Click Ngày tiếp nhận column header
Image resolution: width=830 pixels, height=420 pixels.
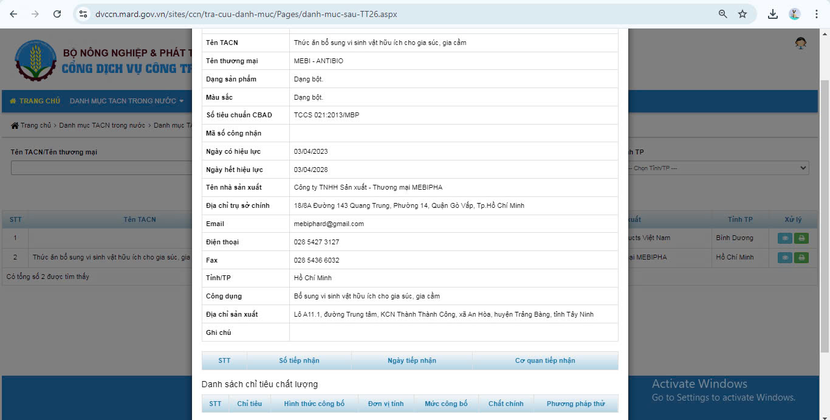(x=412, y=360)
